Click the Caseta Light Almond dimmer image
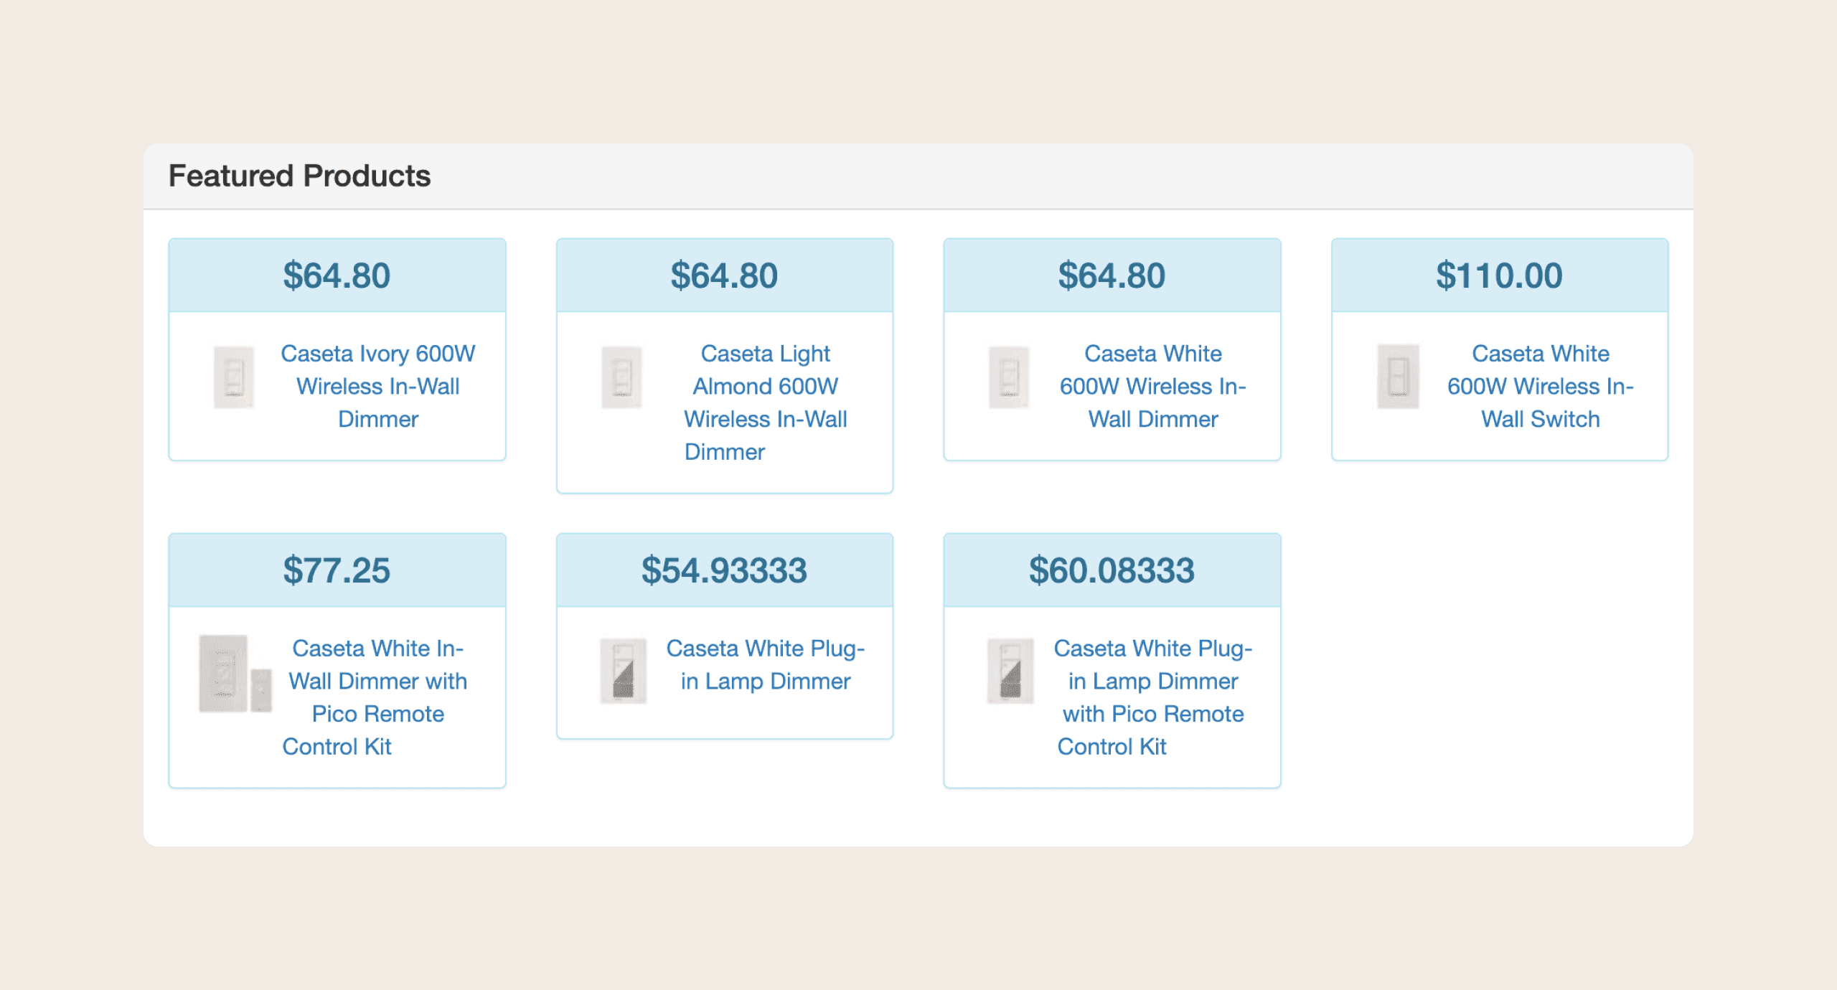Screen dimensions: 1837x990 (621, 377)
